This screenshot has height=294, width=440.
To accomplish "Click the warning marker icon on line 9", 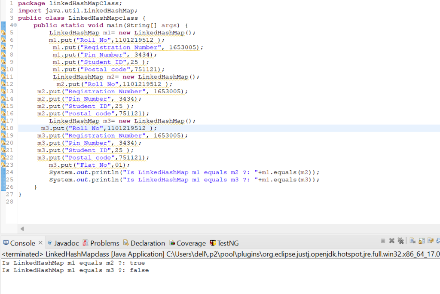I will coord(3,62).
